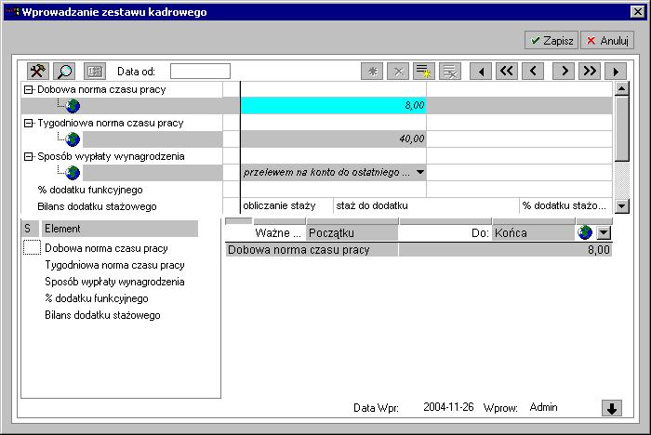Screen dimensions: 651x435
Task: Click the Data od input field
Action: 200,72
